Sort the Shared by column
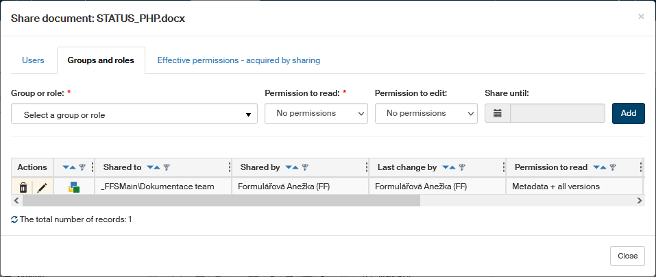The image size is (656, 277). [292, 167]
